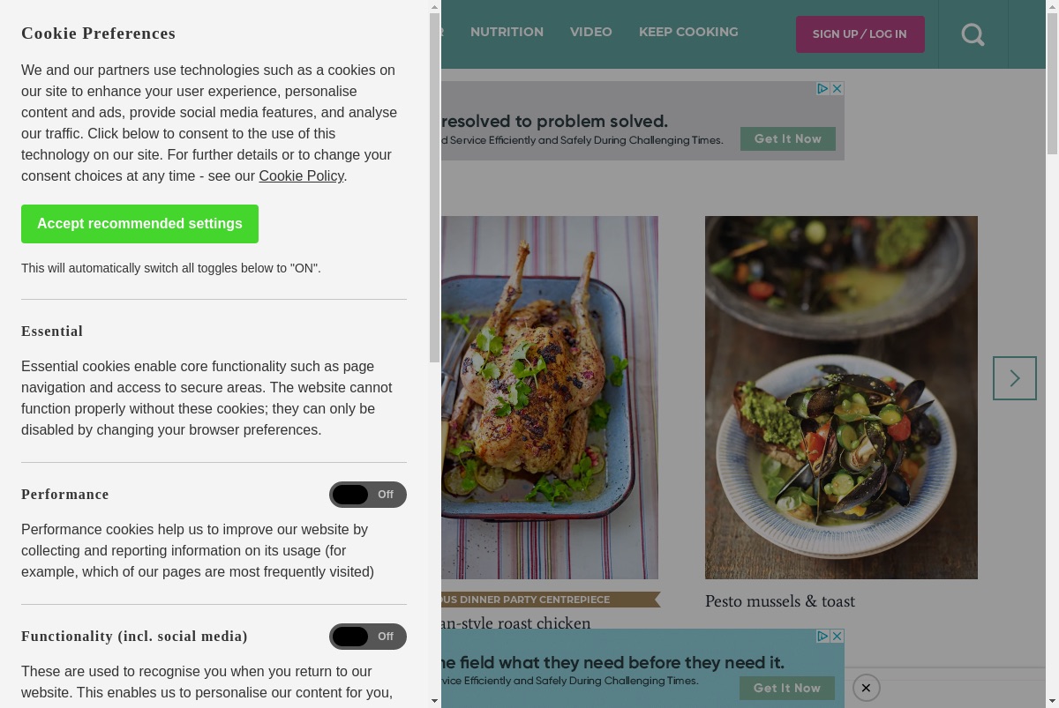The width and height of the screenshot is (1059, 708).
Task: Click the cookie panel scrollbar thumb
Action: click(x=434, y=187)
